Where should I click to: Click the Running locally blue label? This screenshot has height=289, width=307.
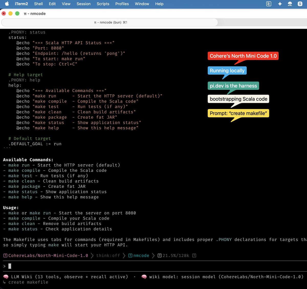click(227, 71)
